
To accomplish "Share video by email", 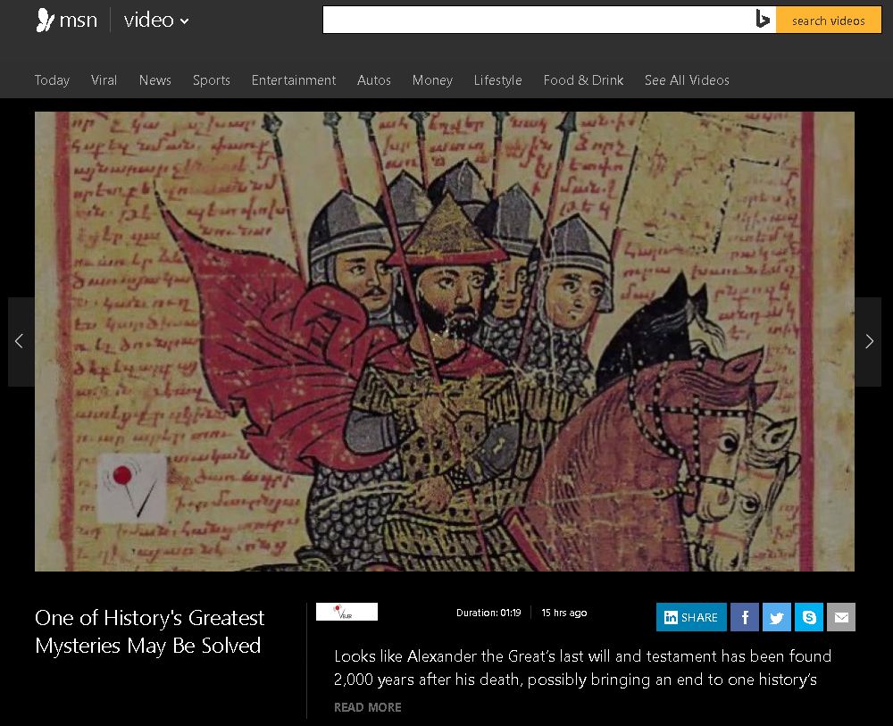I will [x=841, y=617].
